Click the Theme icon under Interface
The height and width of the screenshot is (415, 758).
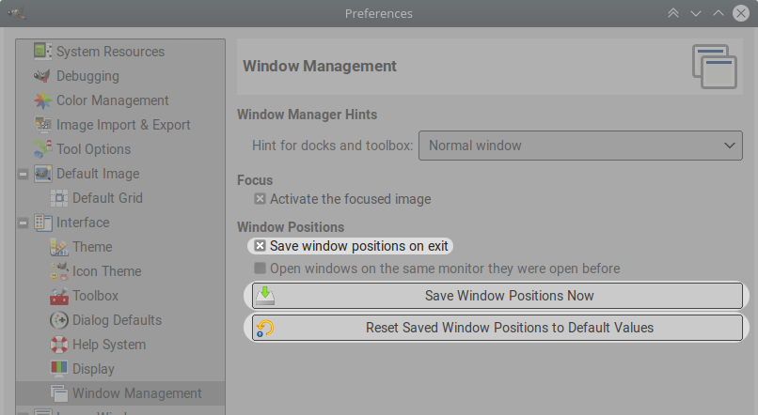tap(59, 247)
